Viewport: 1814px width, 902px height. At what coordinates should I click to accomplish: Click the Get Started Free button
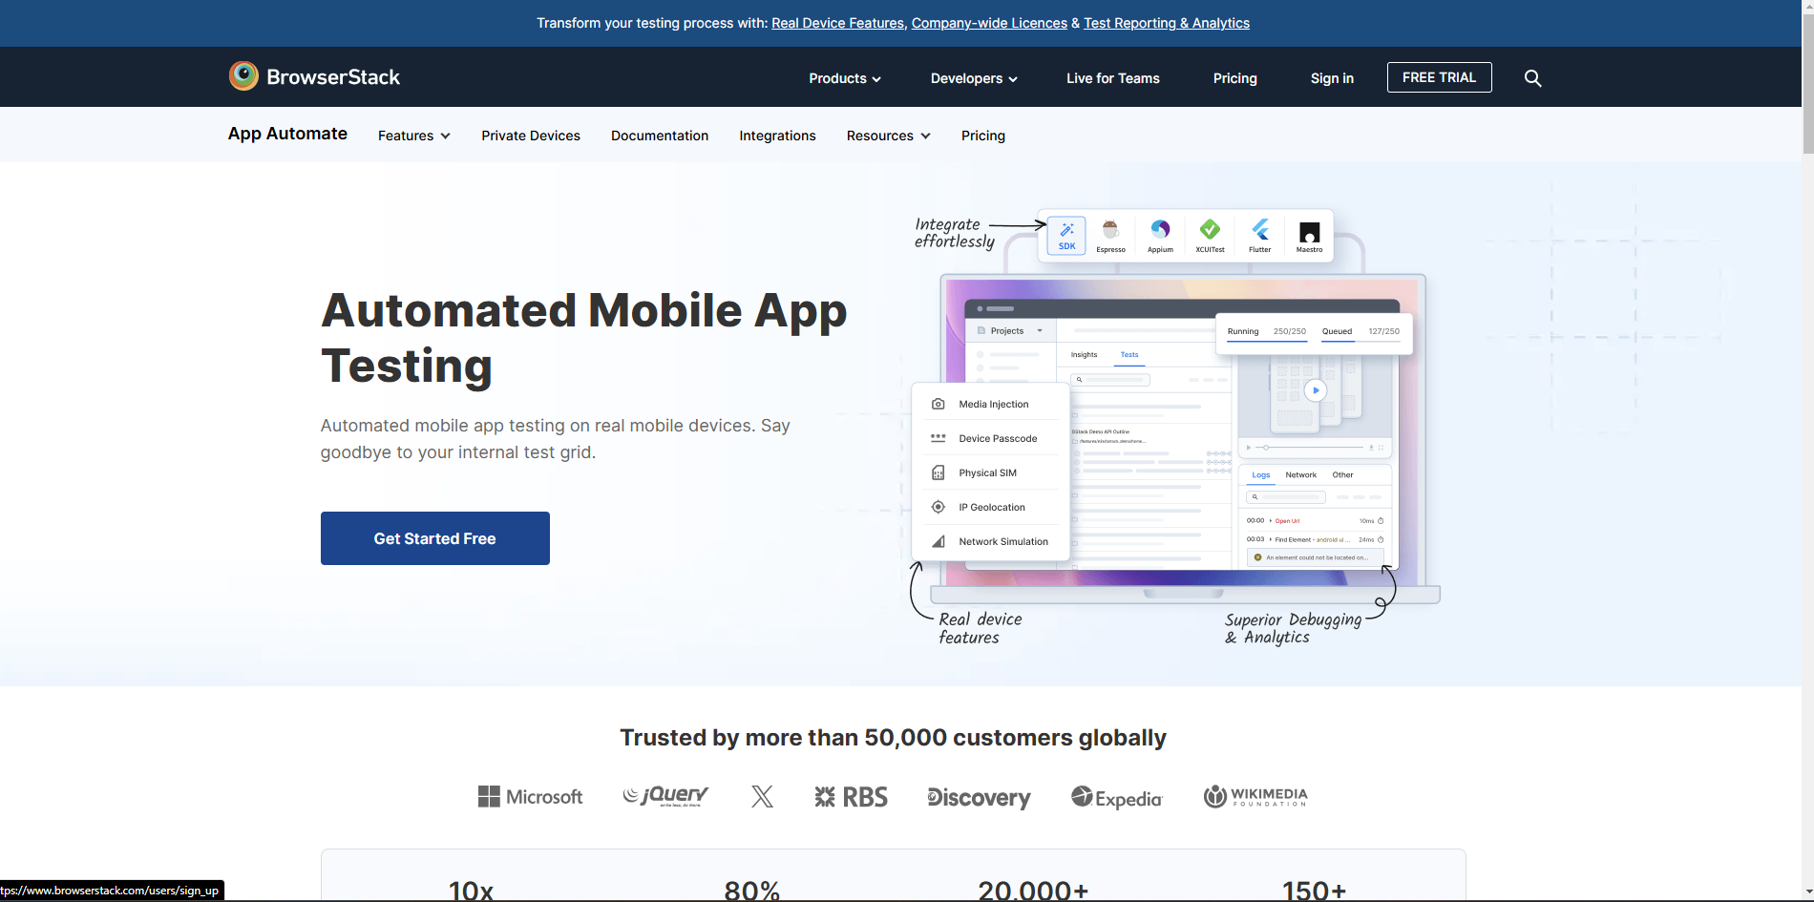pyautogui.click(x=434, y=538)
